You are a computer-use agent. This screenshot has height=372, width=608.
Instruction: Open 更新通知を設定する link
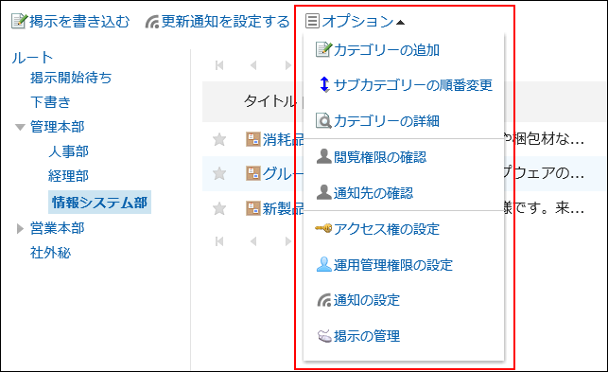pos(225,21)
